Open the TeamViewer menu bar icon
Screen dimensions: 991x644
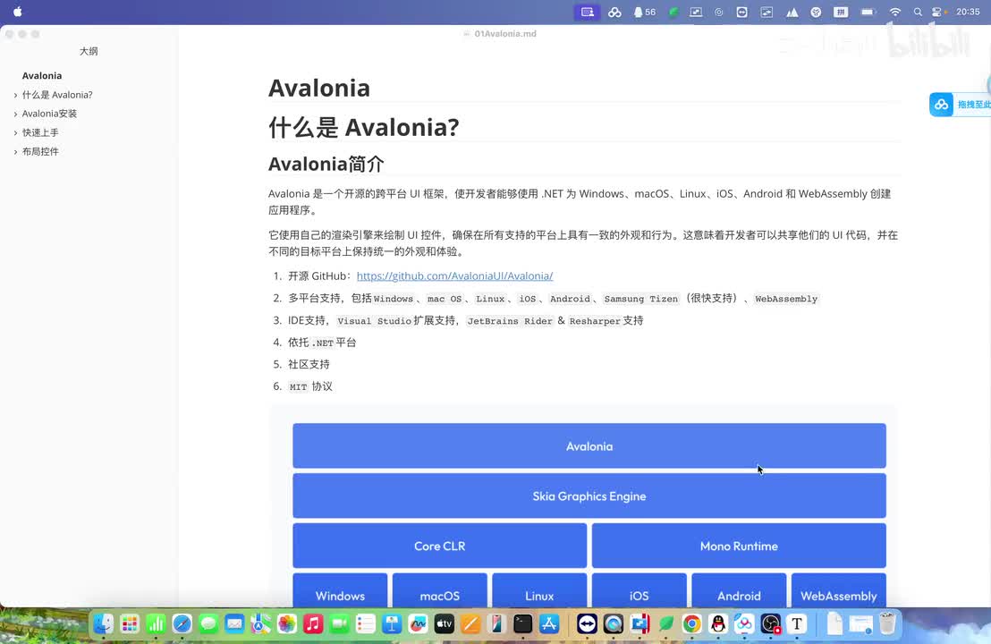coord(742,12)
